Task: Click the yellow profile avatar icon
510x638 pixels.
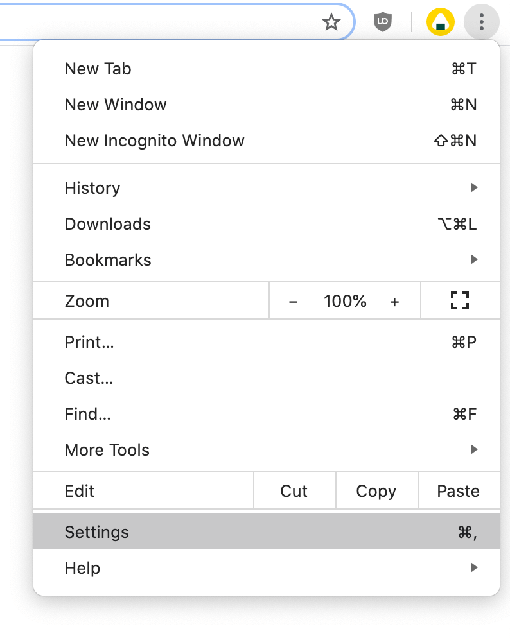Action: pos(441,22)
